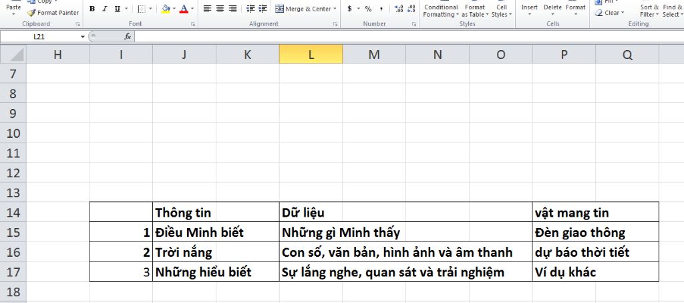Select row 14 header
The height and width of the screenshot is (303, 684).
tap(13, 212)
